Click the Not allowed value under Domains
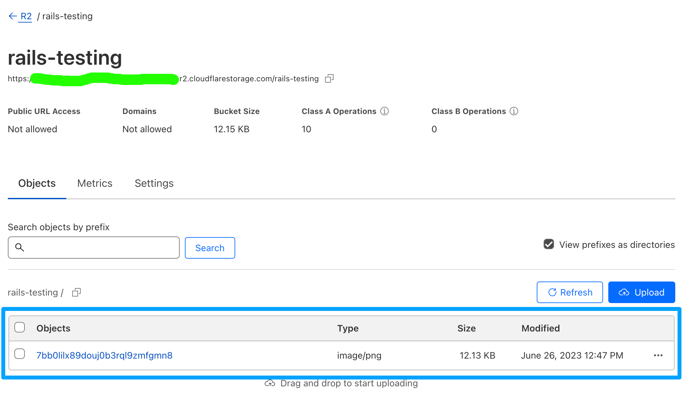Image resolution: width=688 pixels, height=403 pixels. [147, 129]
